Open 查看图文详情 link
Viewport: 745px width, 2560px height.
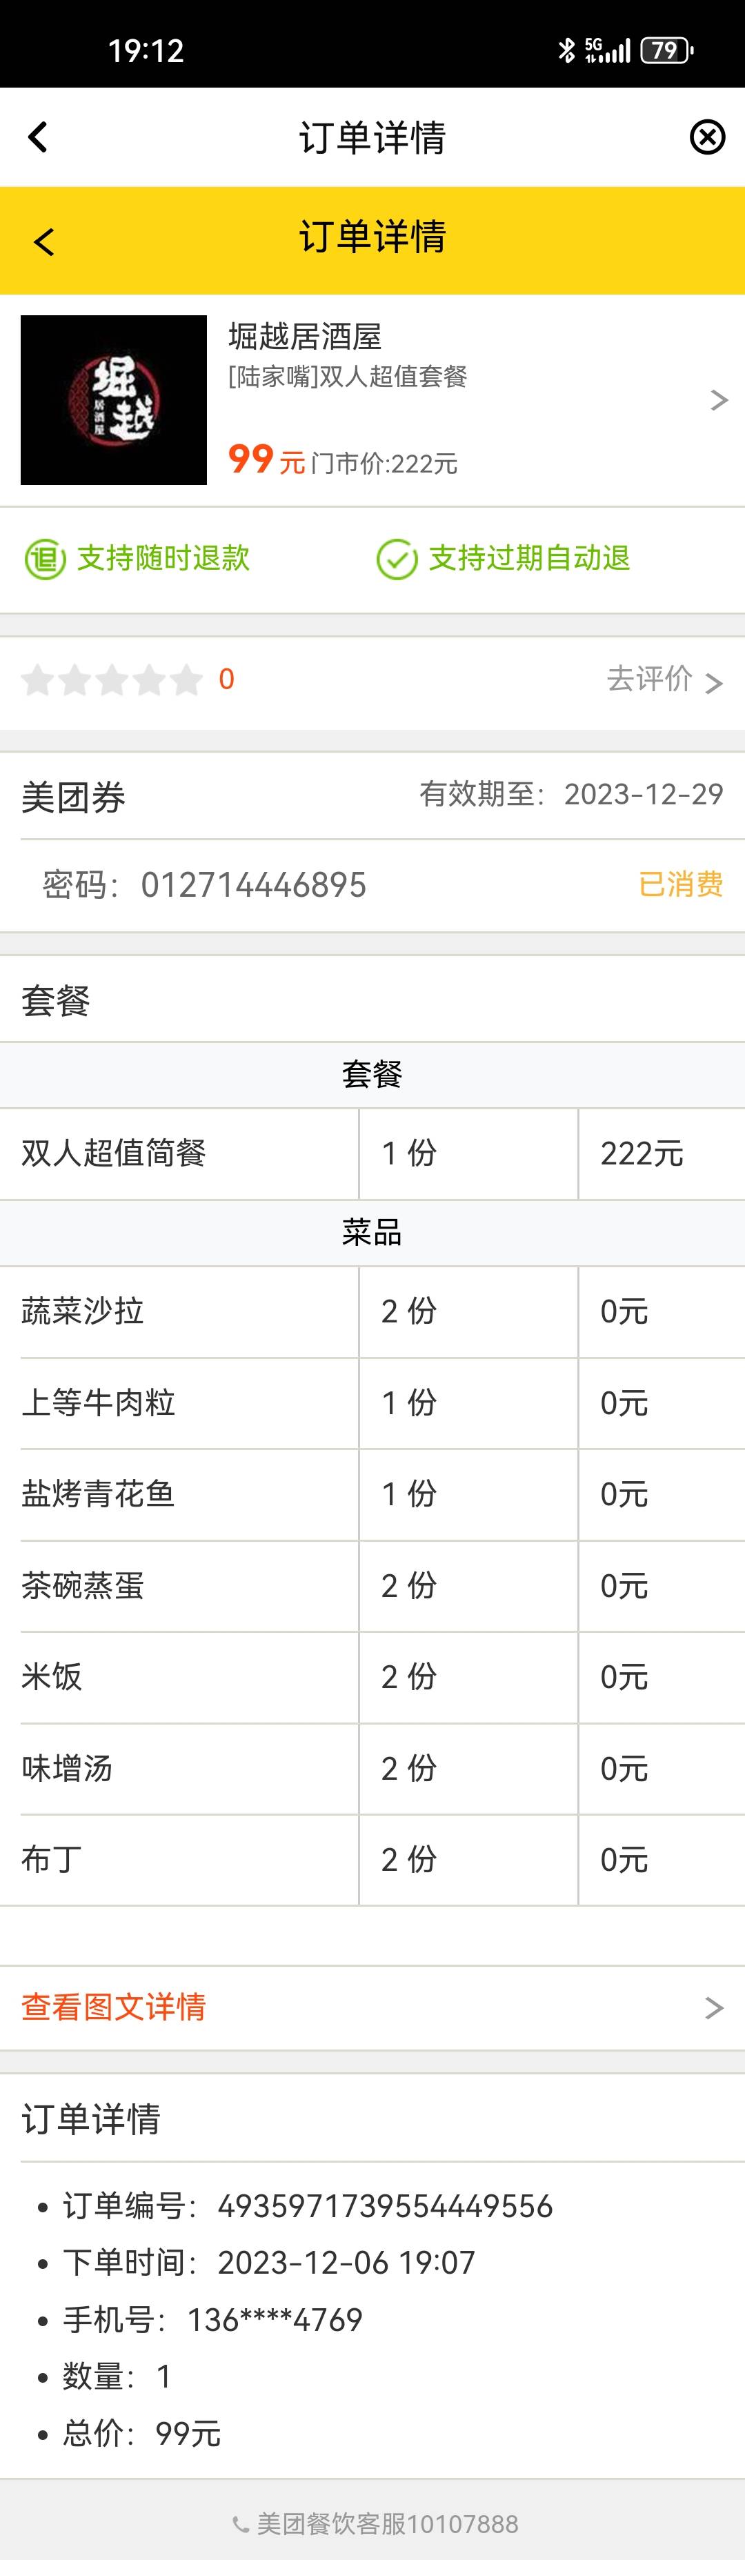click(113, 2007)
